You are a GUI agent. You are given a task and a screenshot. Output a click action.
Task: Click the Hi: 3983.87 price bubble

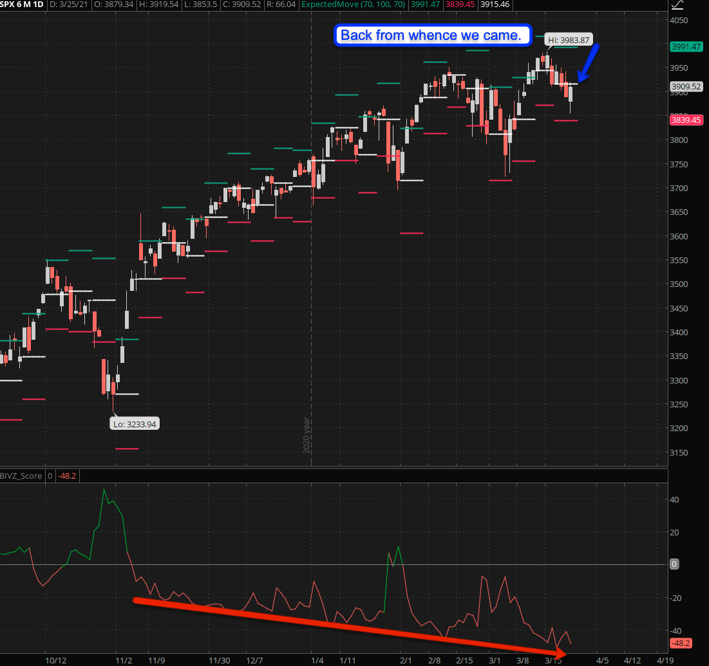tap(569, 40)
